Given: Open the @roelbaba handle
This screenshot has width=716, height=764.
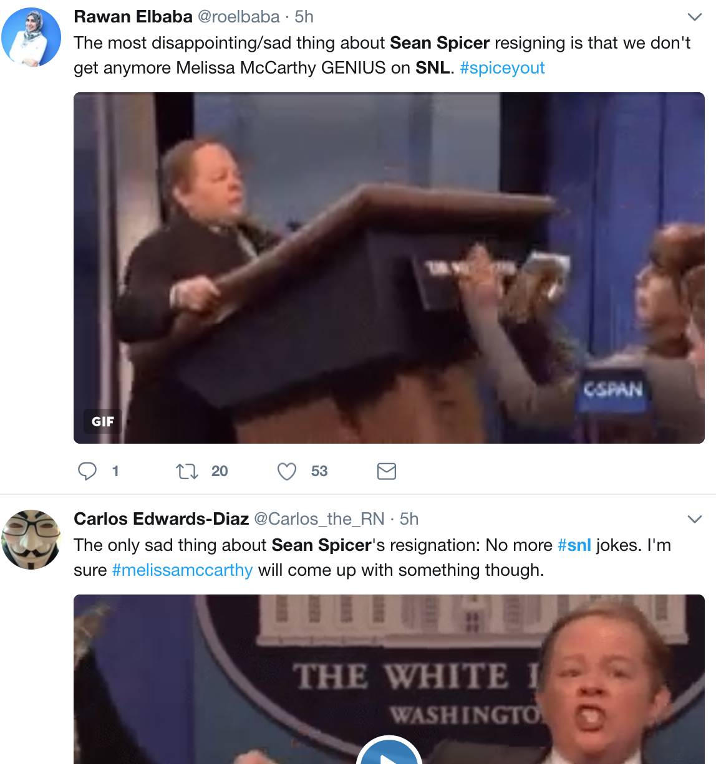Looking at the screenshot, I should pyautogui.click(x=238, y=16).
